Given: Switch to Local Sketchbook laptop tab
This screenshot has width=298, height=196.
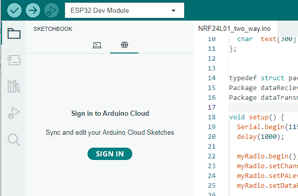Looking at the screenshot, I should [97, 45].
